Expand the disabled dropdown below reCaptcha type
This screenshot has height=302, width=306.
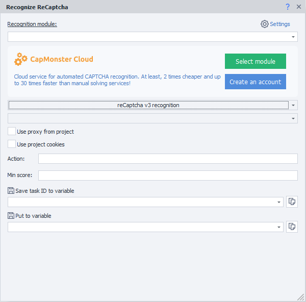(293, 118)
